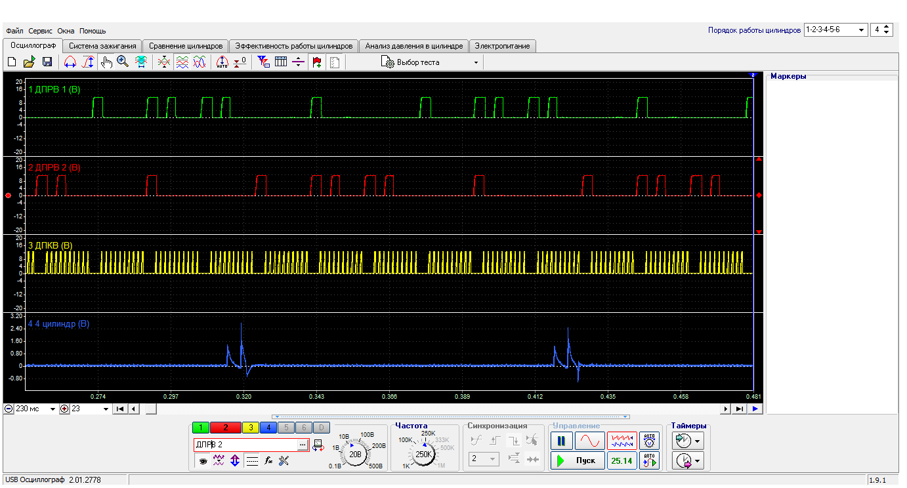Switch to Эффективность работы цилиндров tab
Screen dimensions: 907x488
click(x=294, y=46)
